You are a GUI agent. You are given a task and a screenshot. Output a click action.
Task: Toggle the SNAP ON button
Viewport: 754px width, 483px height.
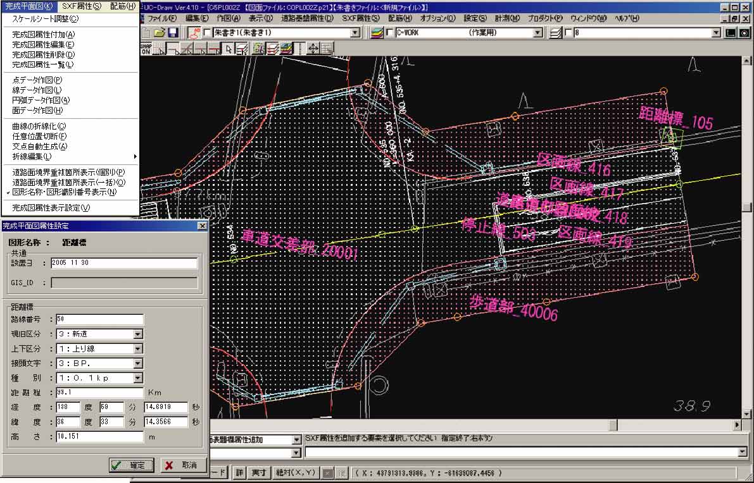point(146,48)
